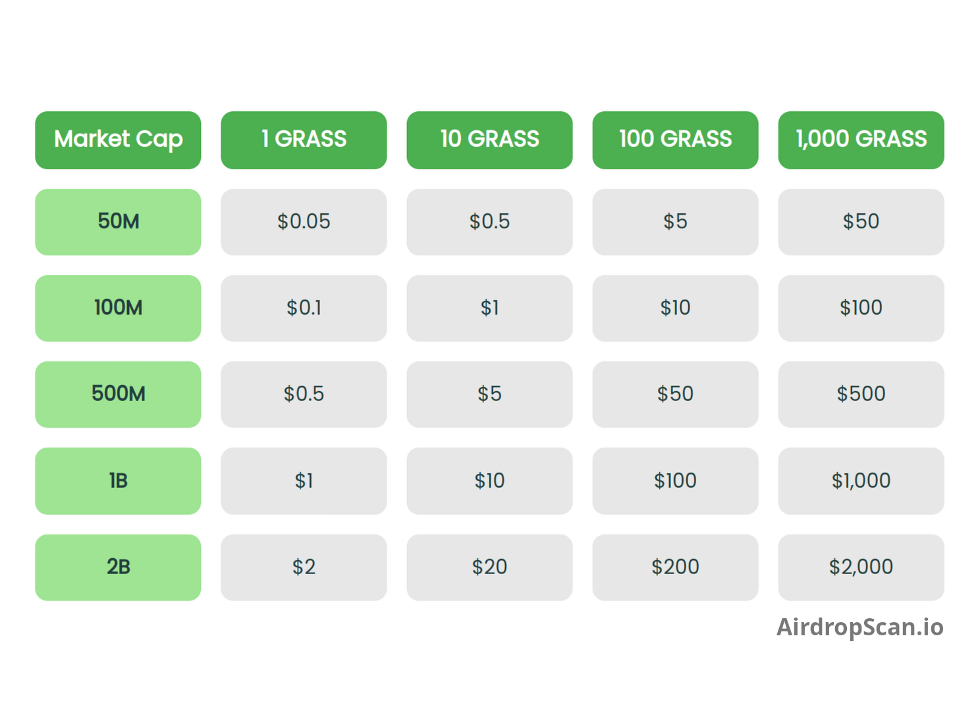Click the $0.5 cell in 50M row
980x711 pixels.
489,222
